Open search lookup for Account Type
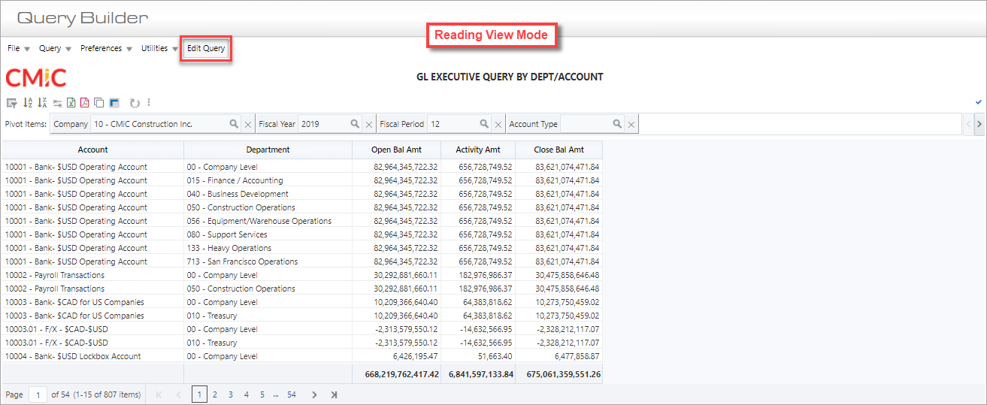Image resolution: width=987 pixels, height=405 pixels. (x=617, y=124)
